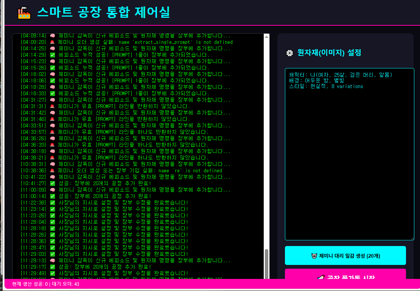Click the checkmark icon on the 11:00:14 log line

[53, 196]
